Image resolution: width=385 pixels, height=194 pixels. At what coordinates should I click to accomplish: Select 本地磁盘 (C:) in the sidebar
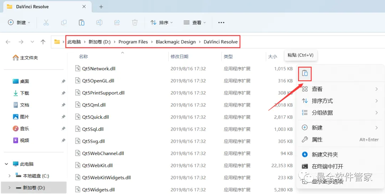click(x=32, y=175)
